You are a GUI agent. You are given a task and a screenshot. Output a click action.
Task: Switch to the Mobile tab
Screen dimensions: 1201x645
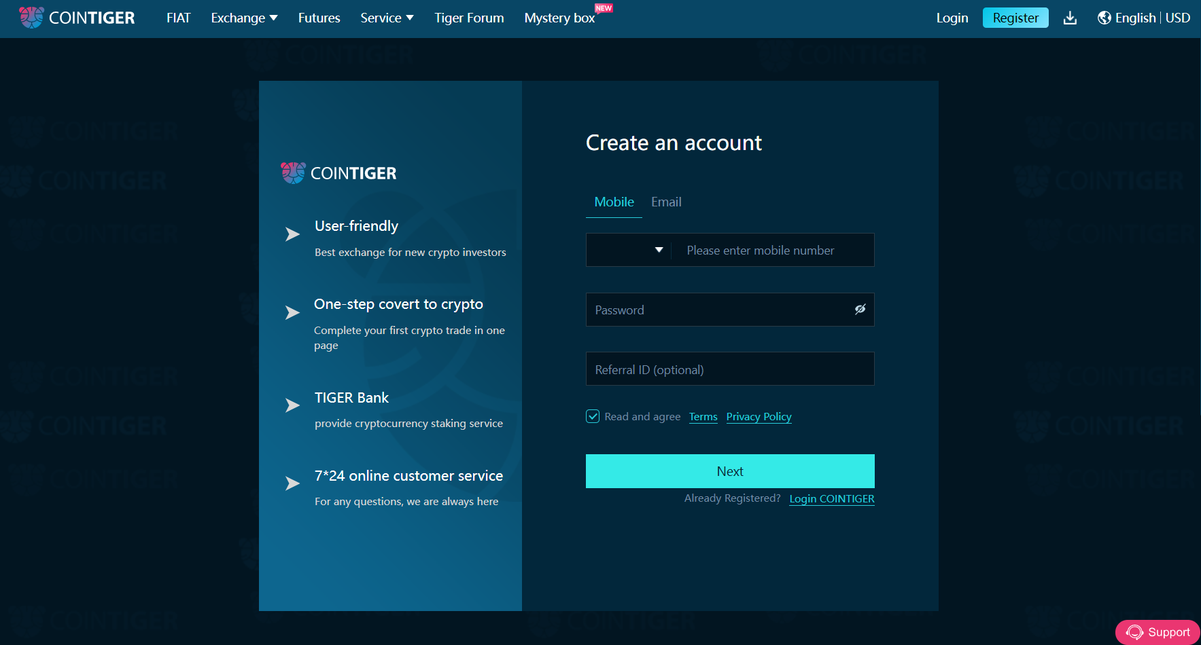[x=614, y=202]
